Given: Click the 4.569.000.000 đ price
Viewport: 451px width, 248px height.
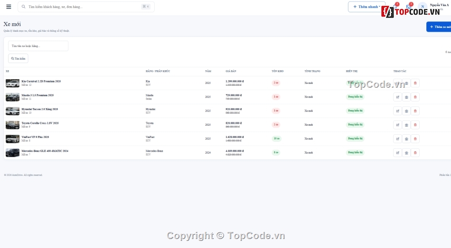Looking at the screenshot, I should tap(235, 151).
